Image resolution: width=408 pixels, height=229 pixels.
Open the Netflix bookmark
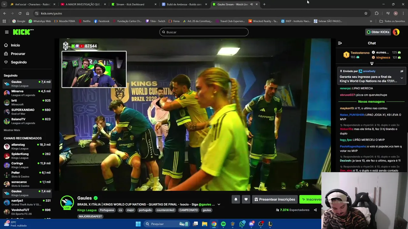[x=84, y=21]
